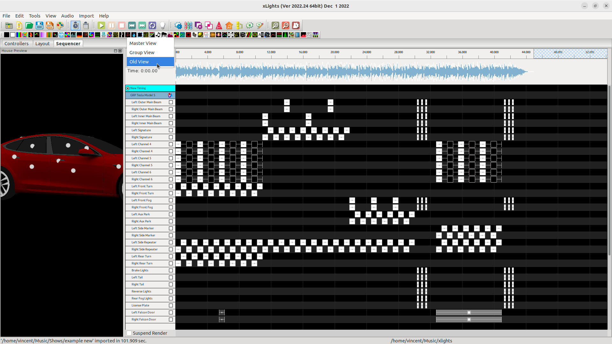Check the Left Outer Main Beam box
Screen dimensions: 612x344
(171, 102)
